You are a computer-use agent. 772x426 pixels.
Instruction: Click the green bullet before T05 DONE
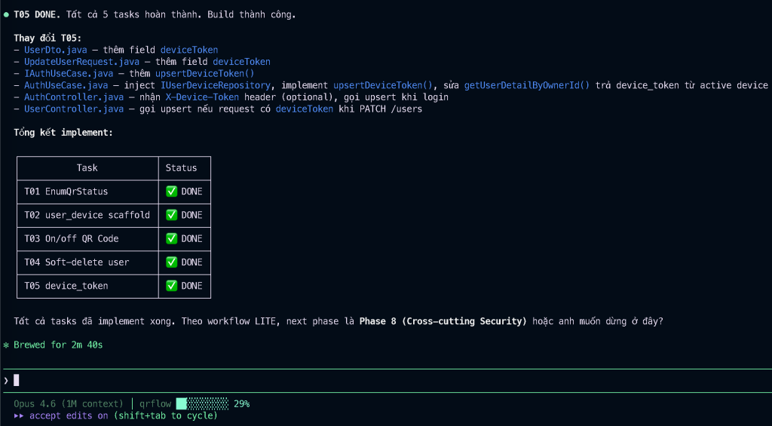6,14
